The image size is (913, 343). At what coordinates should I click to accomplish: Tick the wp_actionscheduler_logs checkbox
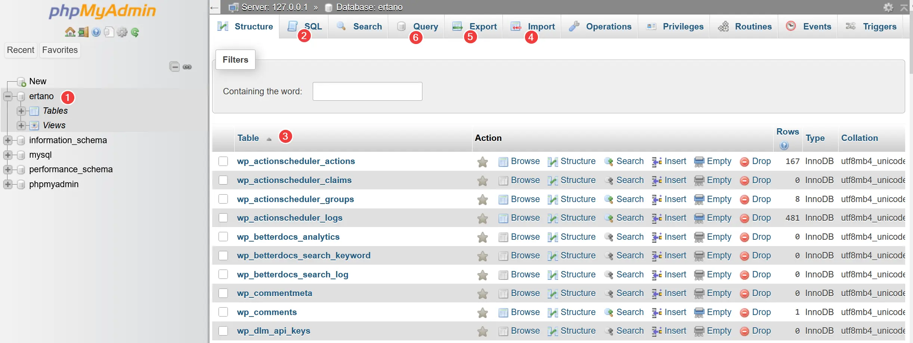(x=223, y=218)
